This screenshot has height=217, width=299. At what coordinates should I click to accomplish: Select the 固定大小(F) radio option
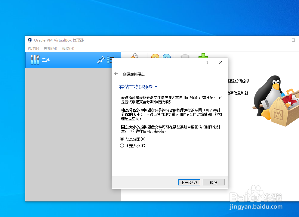(x=133, y=146)
